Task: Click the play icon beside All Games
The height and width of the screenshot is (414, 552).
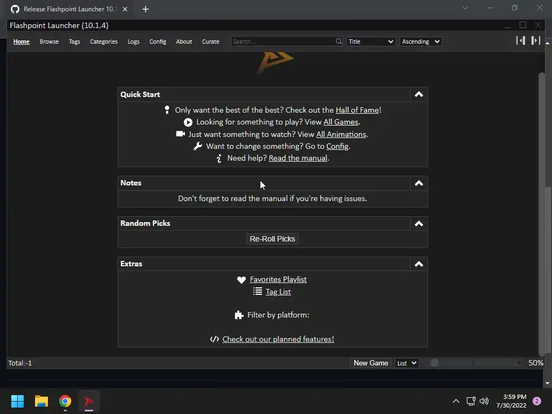Action: tap(188, 122)
